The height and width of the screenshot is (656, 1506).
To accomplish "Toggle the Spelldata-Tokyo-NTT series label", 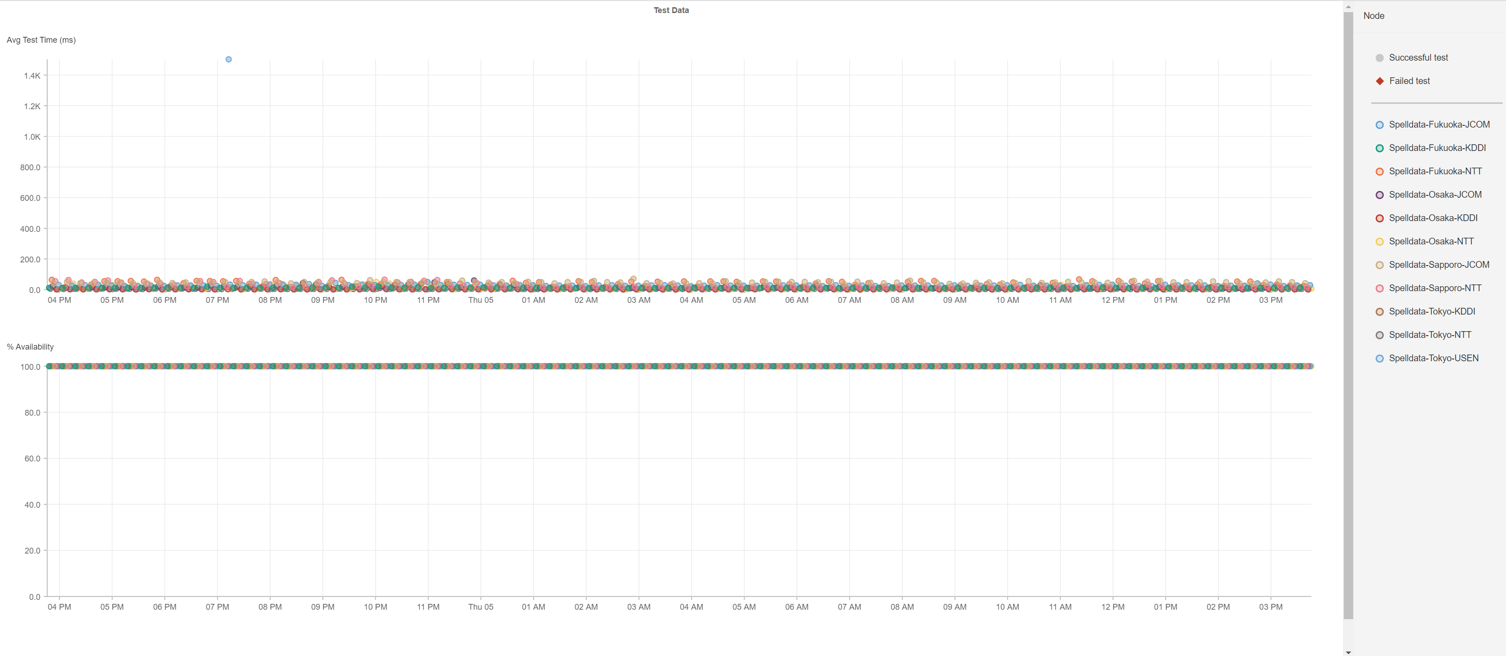I will tap(1430, 335).
